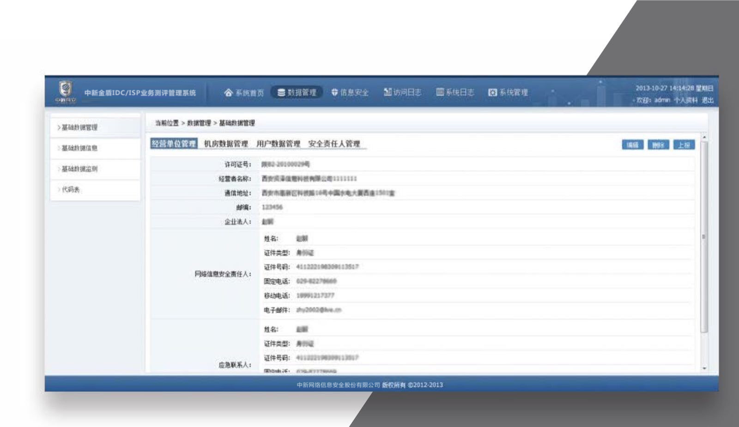This screenshot has width=739, height=427.
Task: Click the list icon beside 系统日志
Action: [x=440, y=92]
